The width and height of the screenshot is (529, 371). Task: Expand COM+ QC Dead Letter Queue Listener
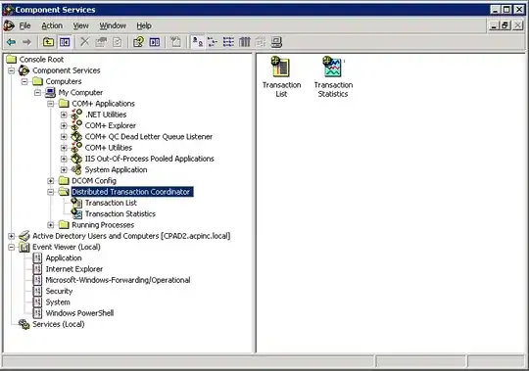coord(64,137)
